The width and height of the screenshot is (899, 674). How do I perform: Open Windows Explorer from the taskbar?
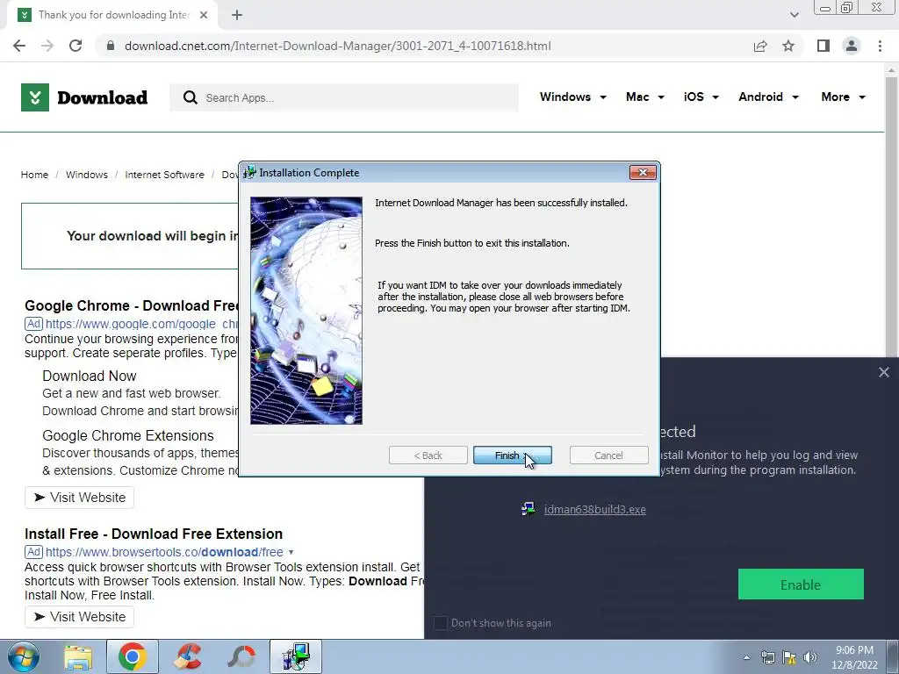click(x=78, y=656)
